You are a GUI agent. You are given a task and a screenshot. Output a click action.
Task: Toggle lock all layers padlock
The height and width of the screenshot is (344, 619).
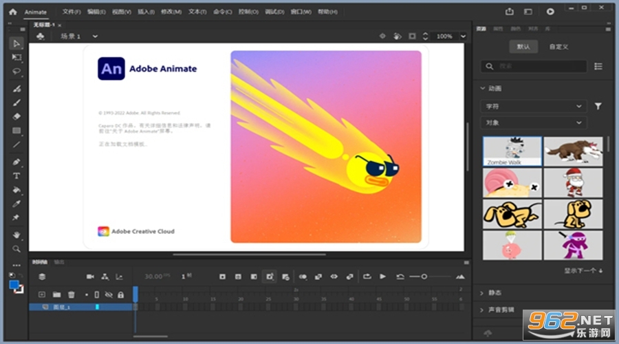[x=121, y=295]
